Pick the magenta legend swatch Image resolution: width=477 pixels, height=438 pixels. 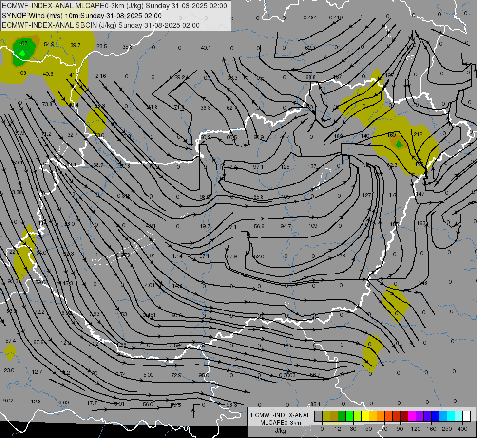click(412, 416)
